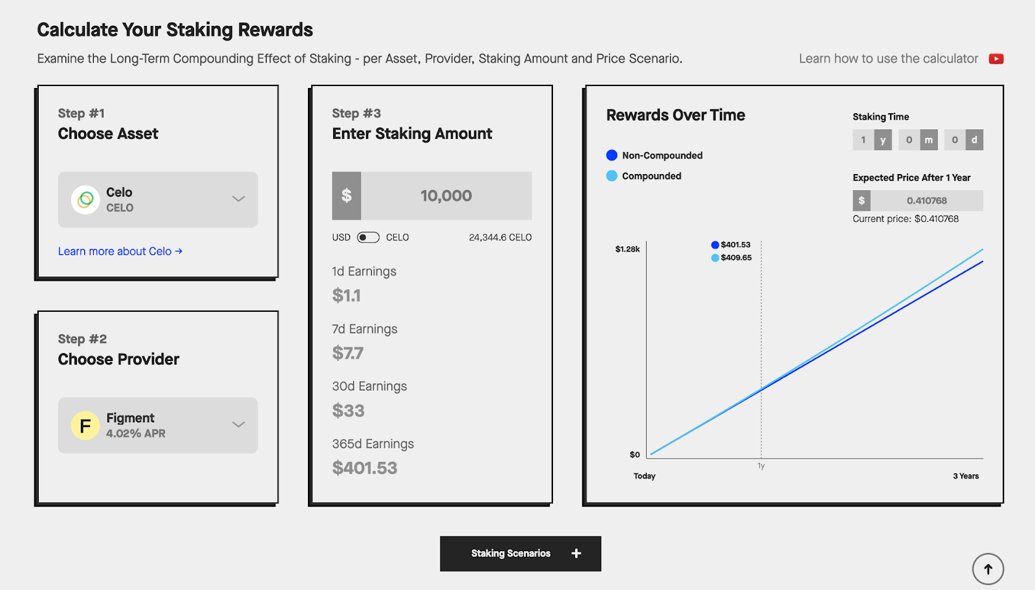This screenshot has width=1035, height=590.
Task: Click the 4.02% APR text
Action: (136, 433)
